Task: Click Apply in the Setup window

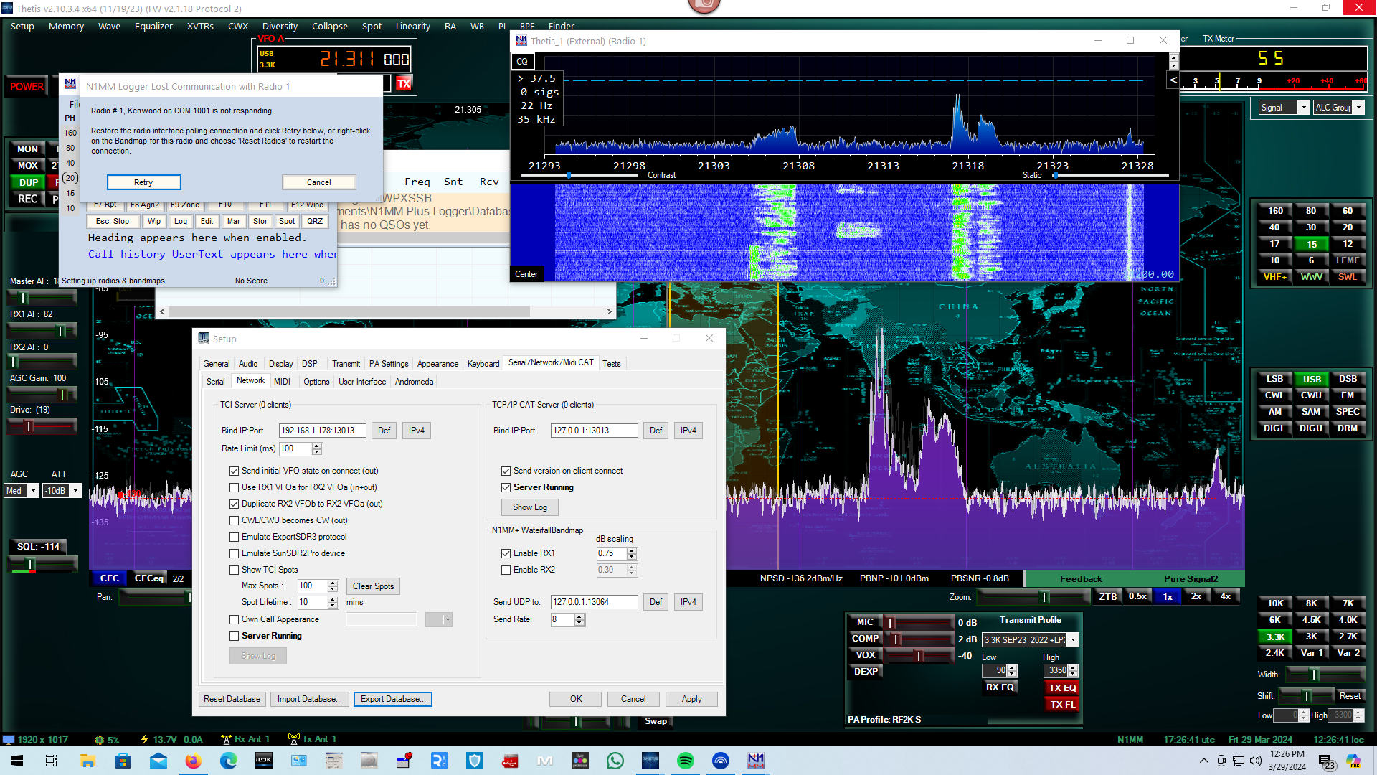Action: click(x=691, y=699)
